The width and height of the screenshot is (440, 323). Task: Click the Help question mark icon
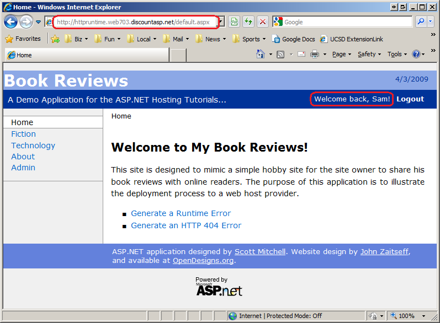pos(416,54)
